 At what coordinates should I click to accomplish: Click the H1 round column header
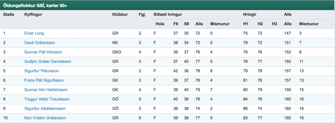click(x=245, y=24)
